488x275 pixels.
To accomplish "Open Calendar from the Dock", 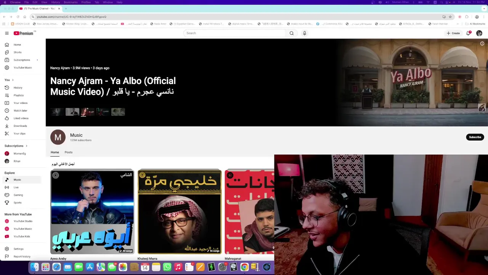I will [145, 267].
